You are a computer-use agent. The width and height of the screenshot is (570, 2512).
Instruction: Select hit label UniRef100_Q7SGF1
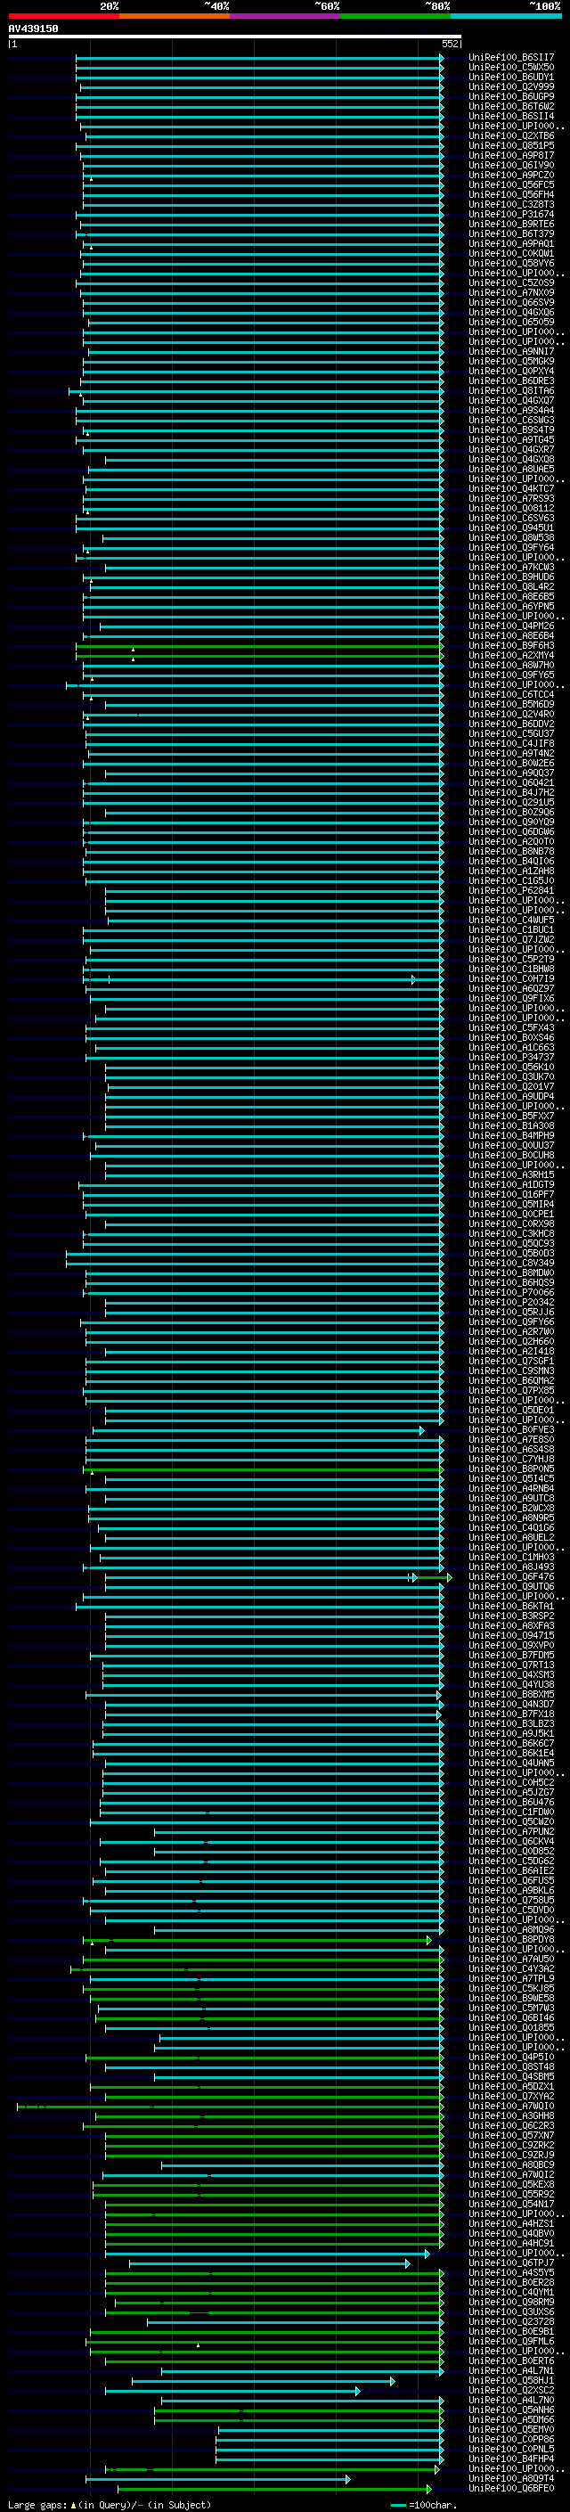510,1362
